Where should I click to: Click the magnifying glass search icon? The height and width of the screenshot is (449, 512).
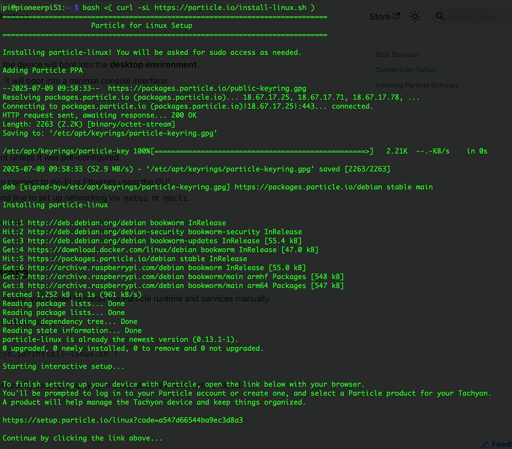tap(440, 16)
